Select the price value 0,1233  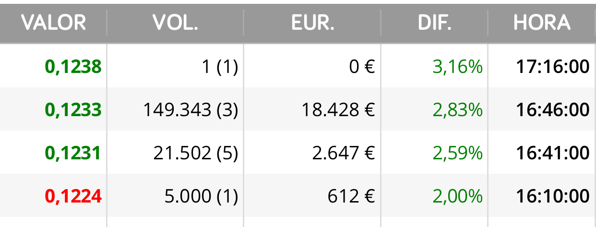click(x=73, y=110)
